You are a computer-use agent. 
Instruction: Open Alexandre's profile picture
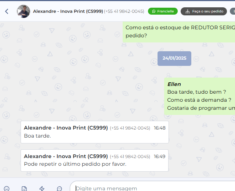[x=23, y=11]
